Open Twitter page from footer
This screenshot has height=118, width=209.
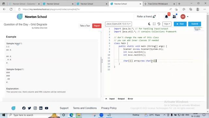(x=29, y=108)
